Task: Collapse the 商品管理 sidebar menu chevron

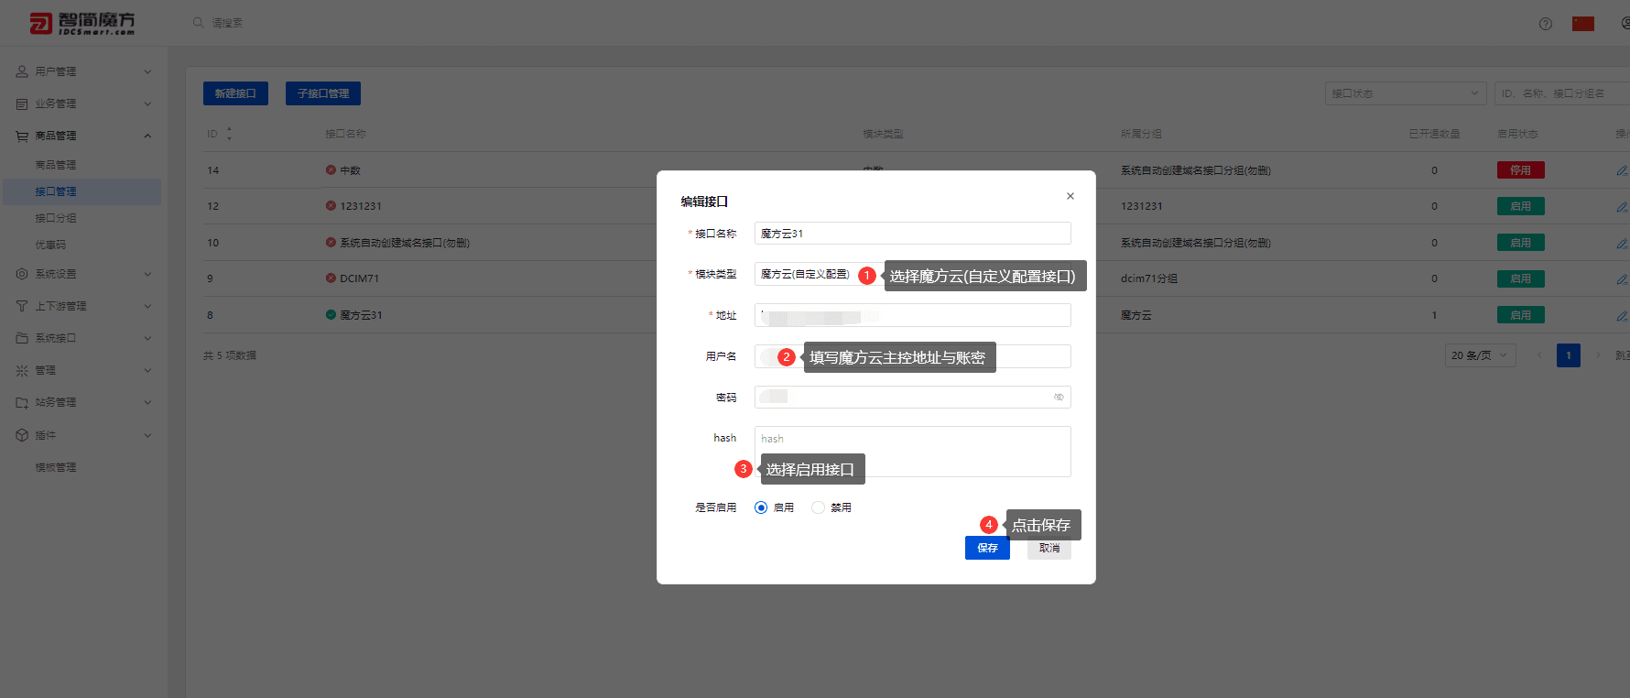Action: click(147, 136)
